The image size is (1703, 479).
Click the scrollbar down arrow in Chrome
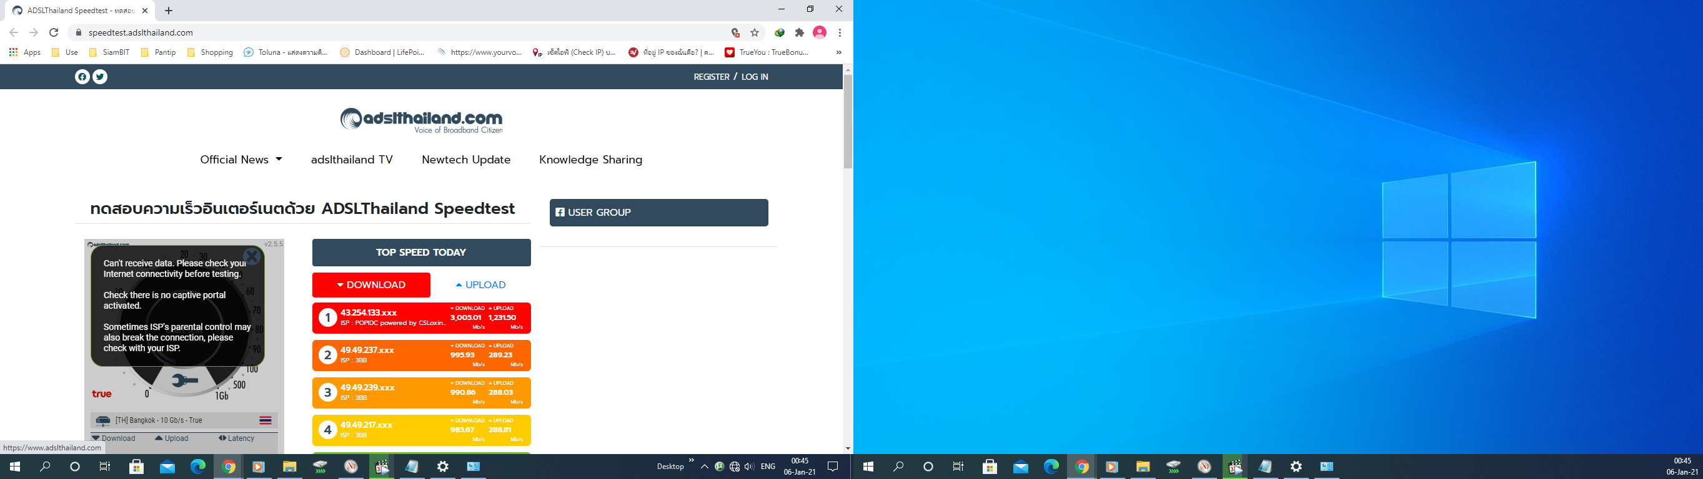pos(848,448)
